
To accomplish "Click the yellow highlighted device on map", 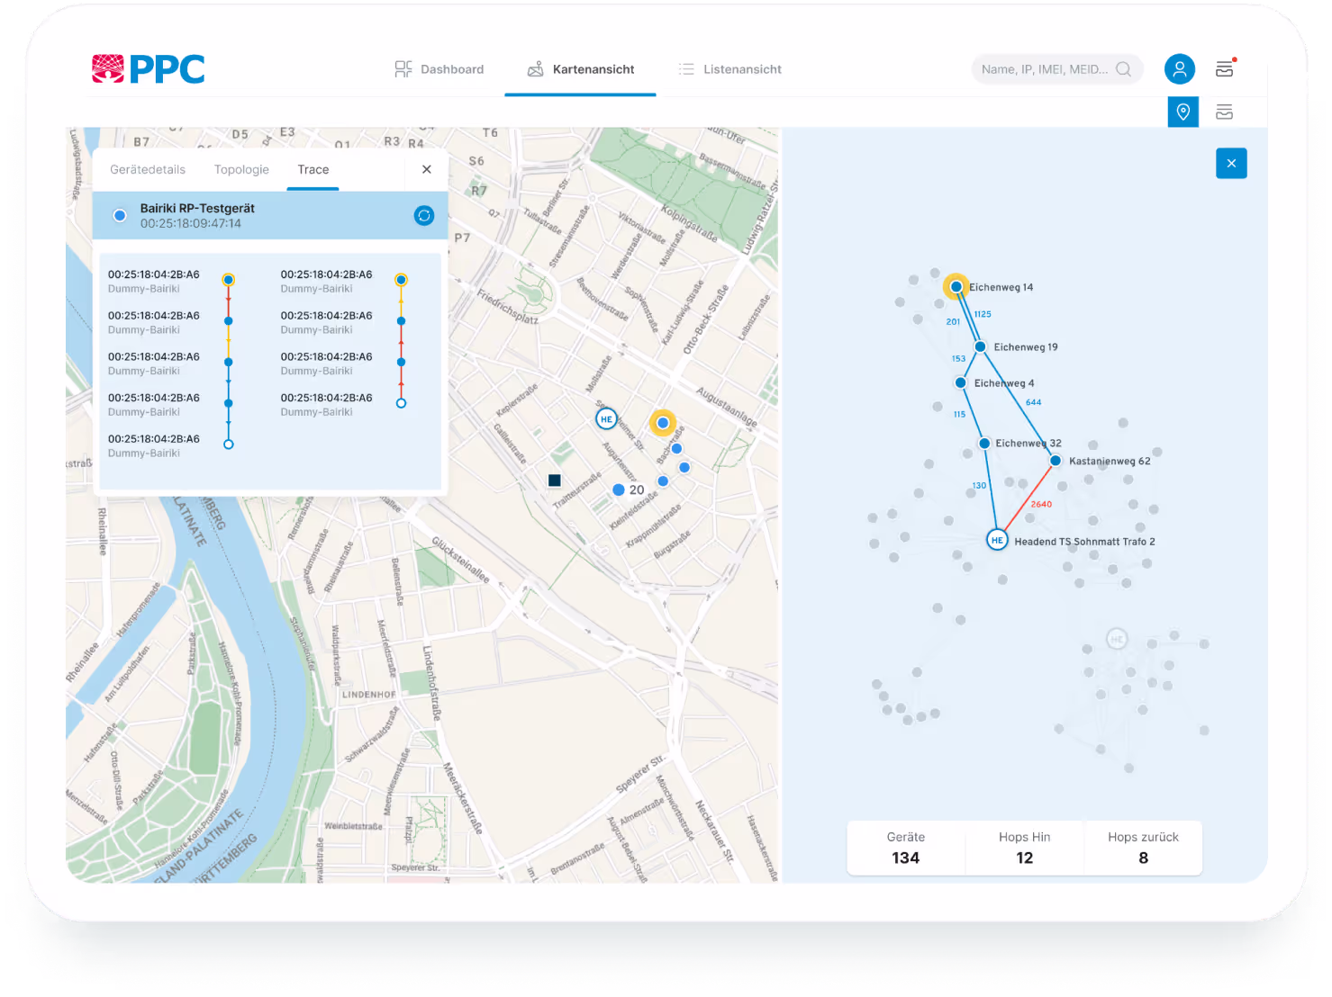I will pyautogui.click(x=663, y=423).
